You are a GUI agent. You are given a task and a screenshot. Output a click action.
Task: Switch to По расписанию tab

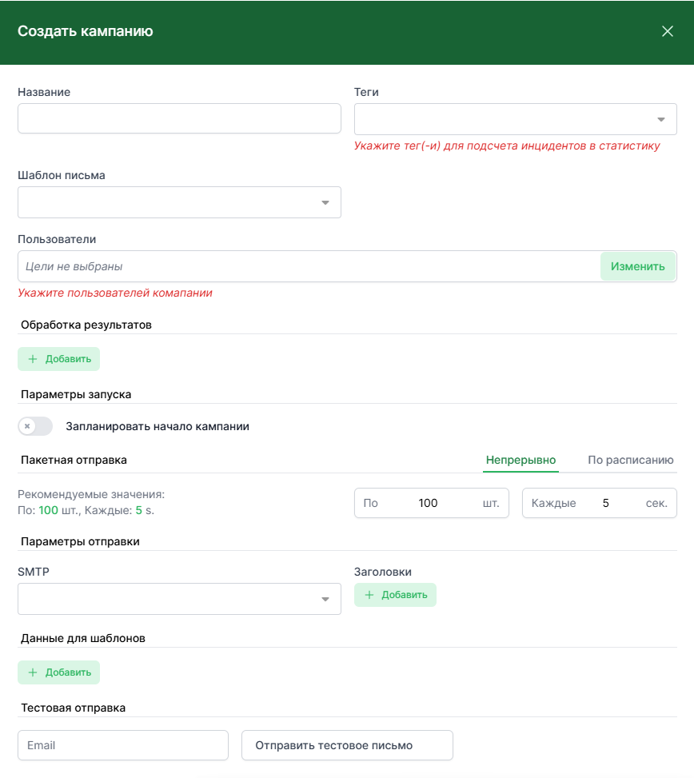(x=630, y=460)
